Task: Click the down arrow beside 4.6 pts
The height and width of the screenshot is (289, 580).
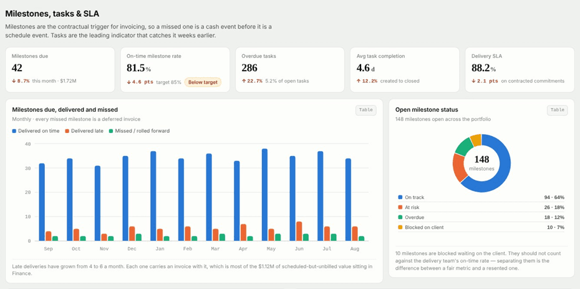Action: click(128, 82)
